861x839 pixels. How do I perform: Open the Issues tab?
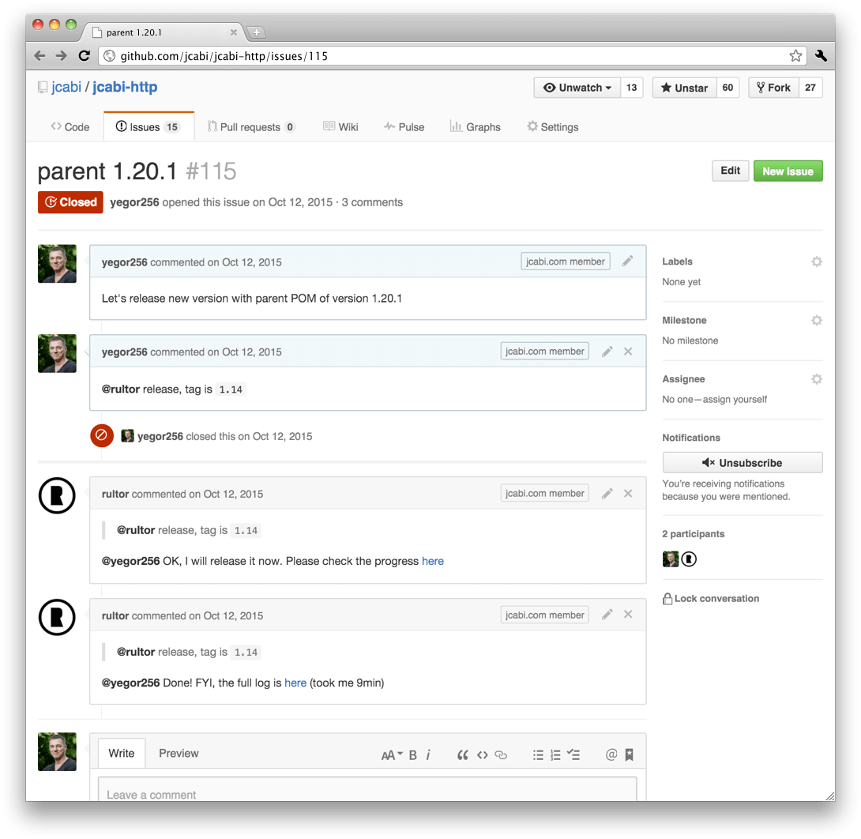[149, 127]
